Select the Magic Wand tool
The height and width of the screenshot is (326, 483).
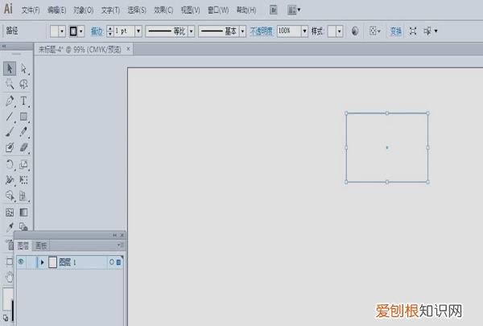click(x=10, y=85)
